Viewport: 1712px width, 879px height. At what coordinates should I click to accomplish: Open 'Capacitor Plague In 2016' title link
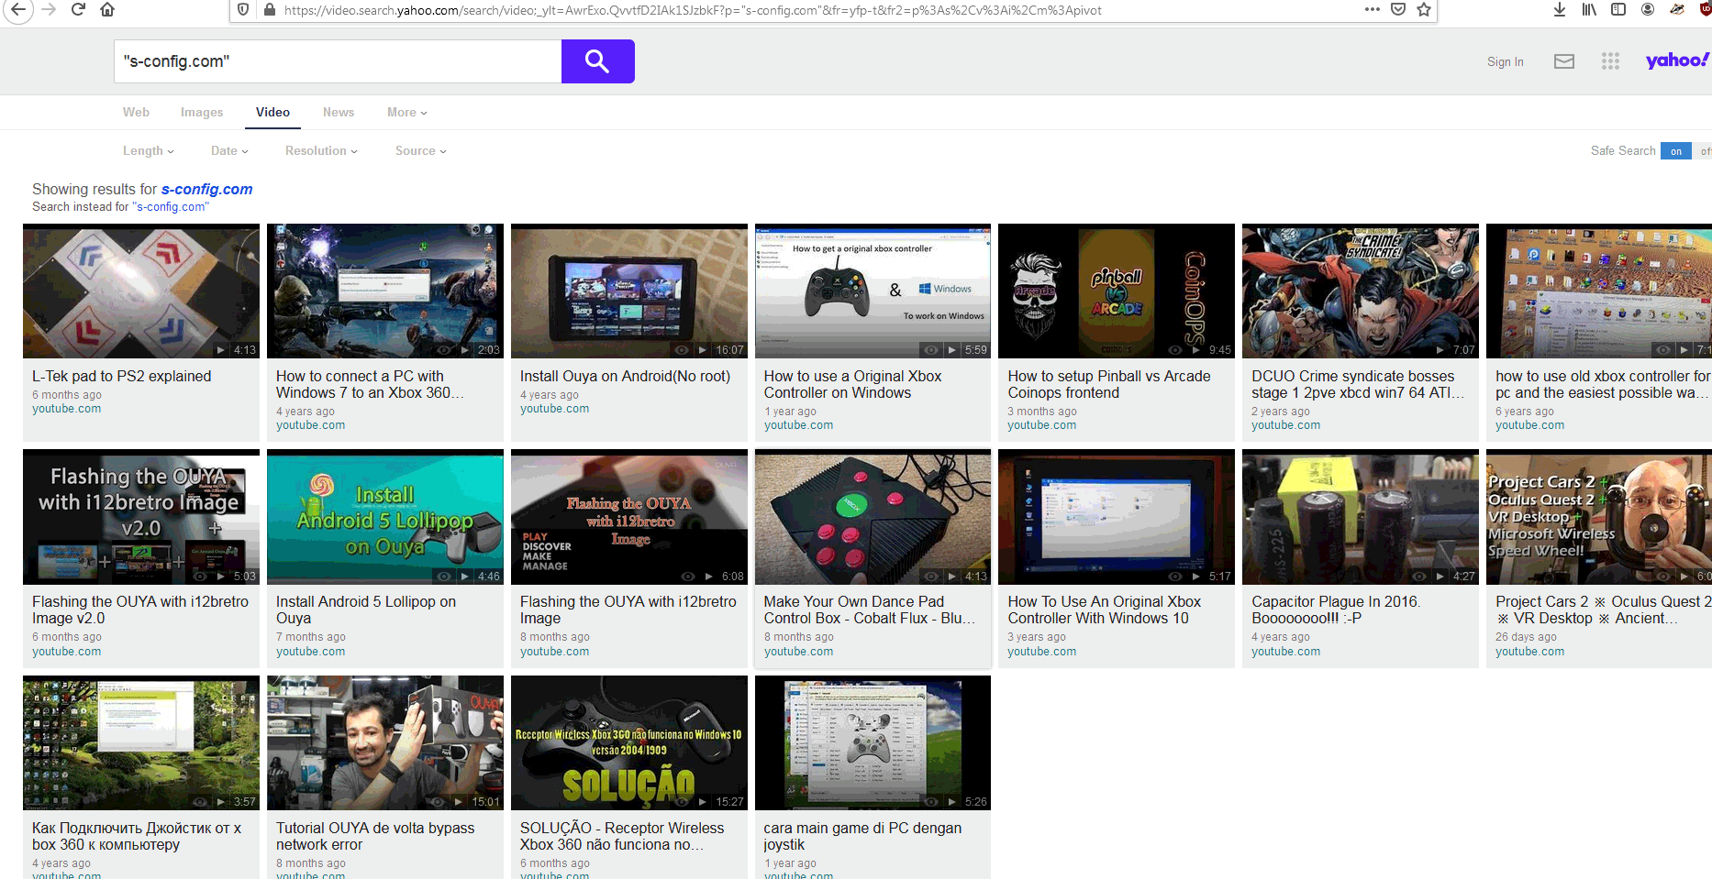[x=1336, y=610]
